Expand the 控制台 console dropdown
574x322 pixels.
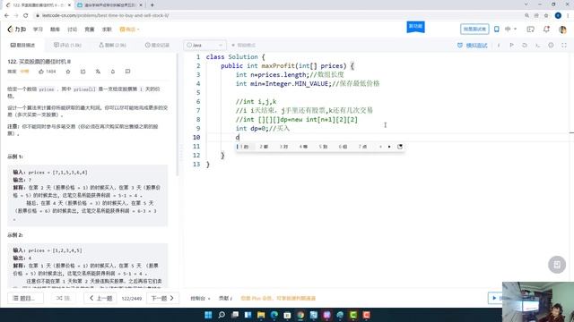pos(200,298)
